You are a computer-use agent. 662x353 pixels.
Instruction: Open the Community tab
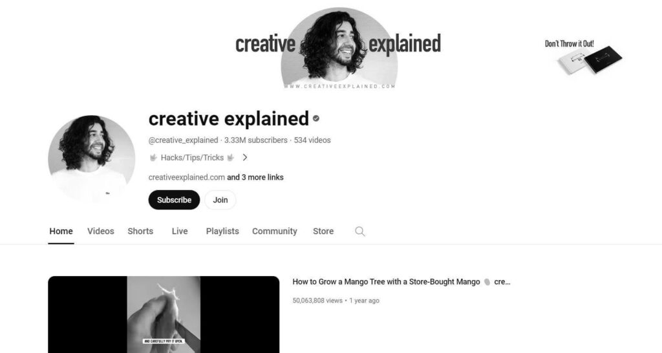pos(274,231)
